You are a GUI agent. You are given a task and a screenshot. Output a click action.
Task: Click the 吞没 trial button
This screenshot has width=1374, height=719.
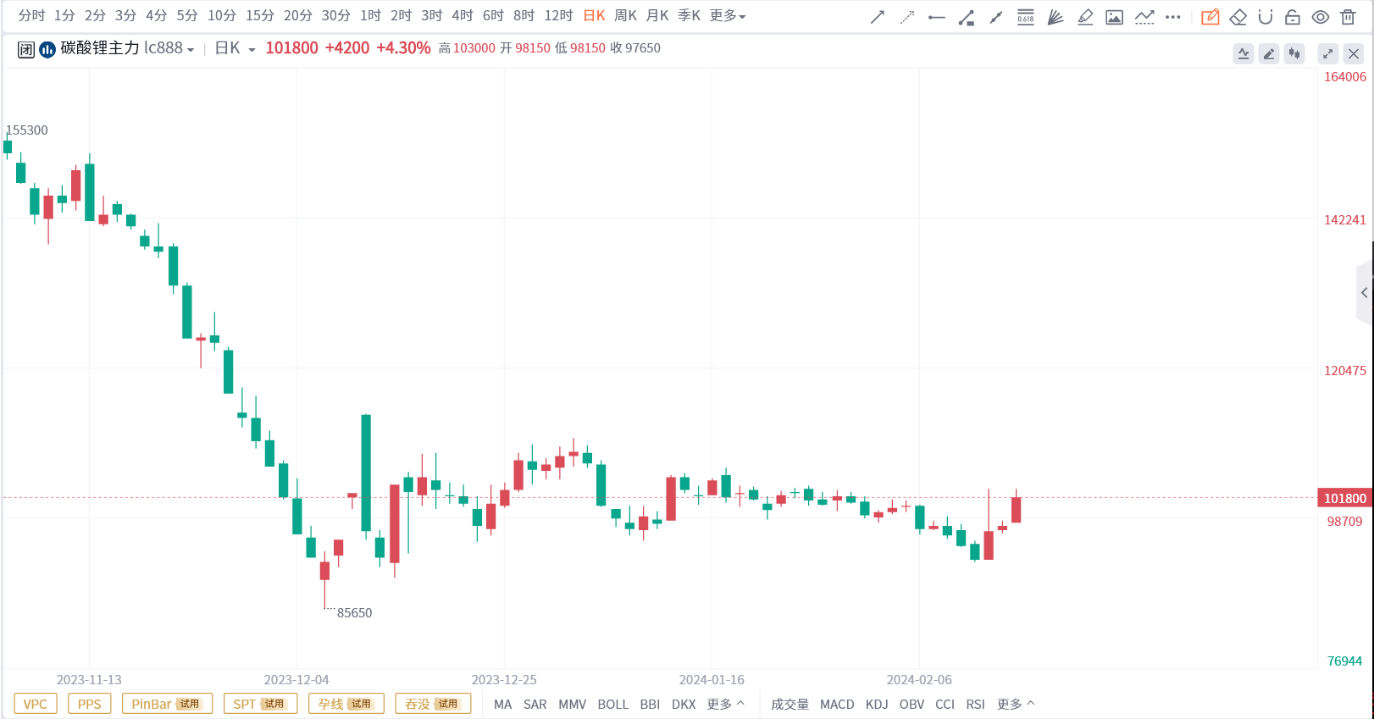pyautogui.click(x=433, y=704)
